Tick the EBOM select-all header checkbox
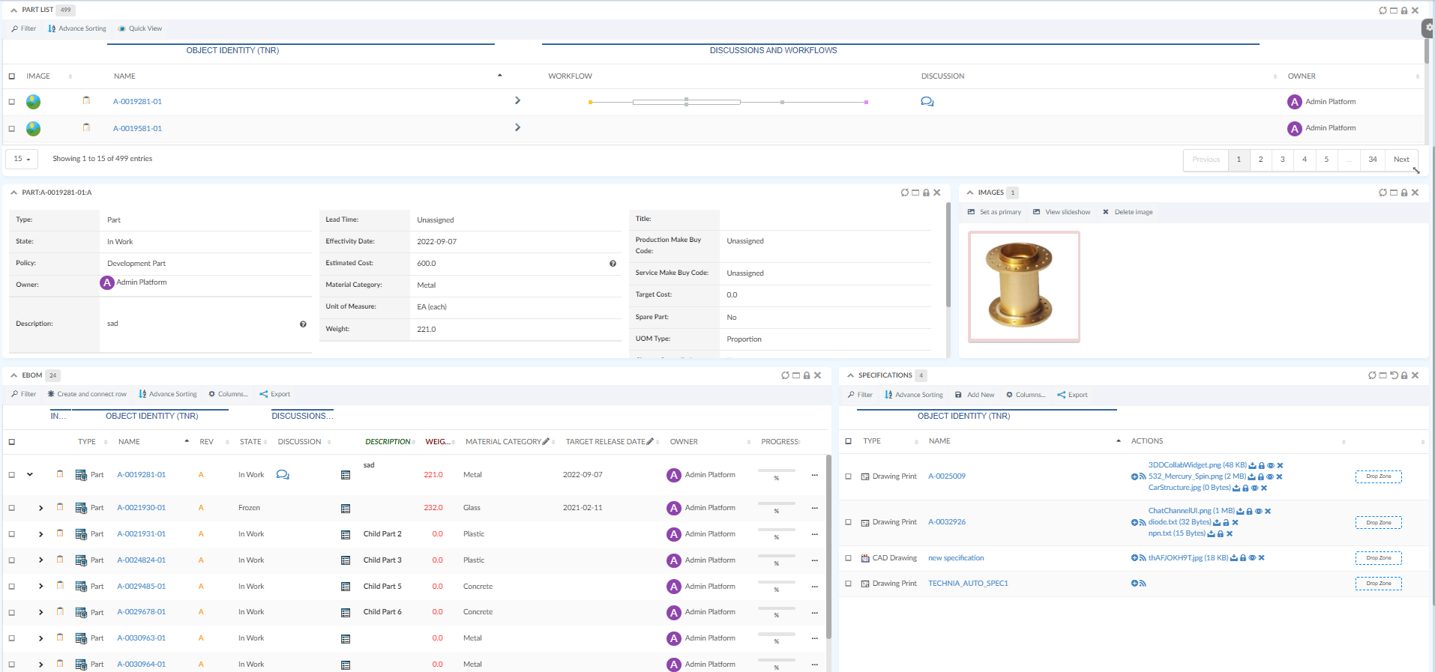1435x672 pixels. [11, 442]
